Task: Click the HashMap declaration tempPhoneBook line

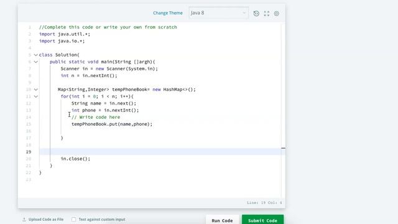Action: [x=127, y=90]
